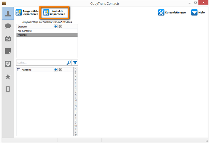Jump to letter Z in the alphabet index
Image resolution: width=210 pixels, height=144 pixels.
[76, 132]
